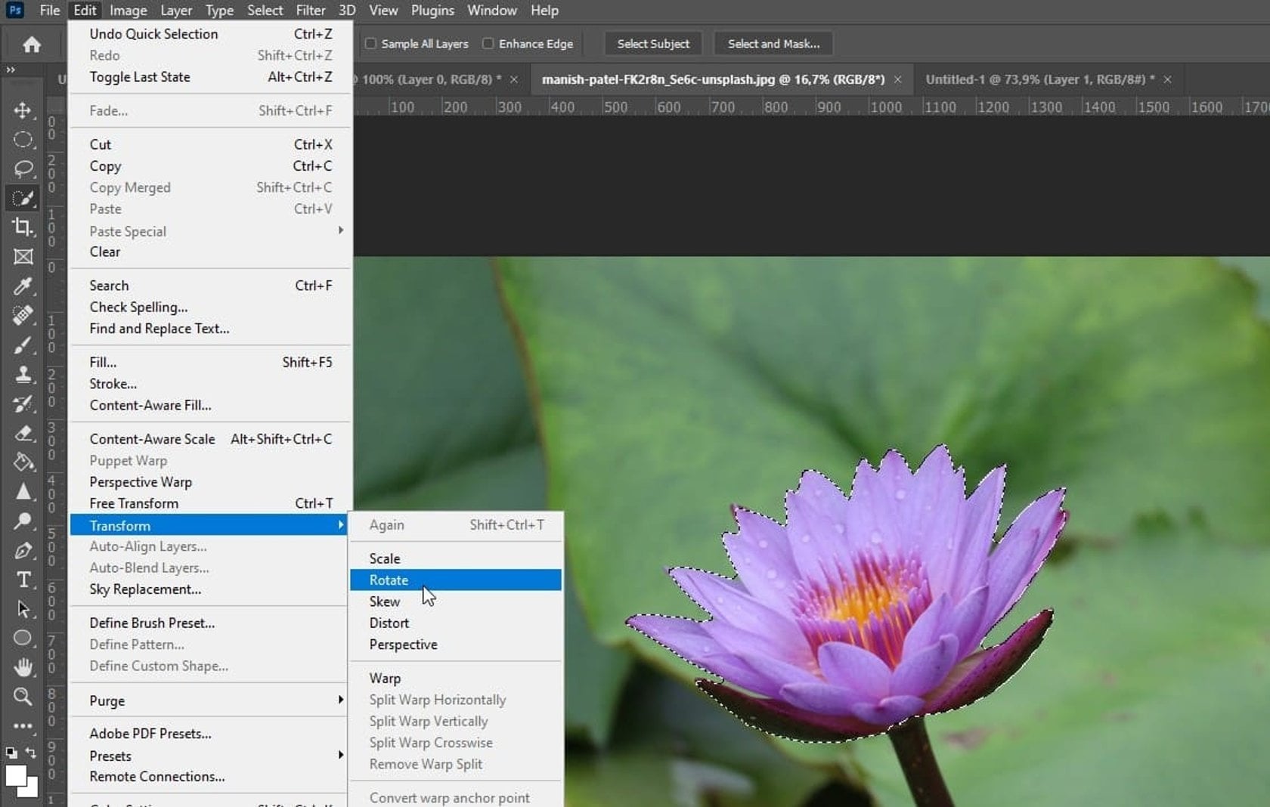Activate the Type tool
Screen dimensions: 1270x807
pos(23,580)
